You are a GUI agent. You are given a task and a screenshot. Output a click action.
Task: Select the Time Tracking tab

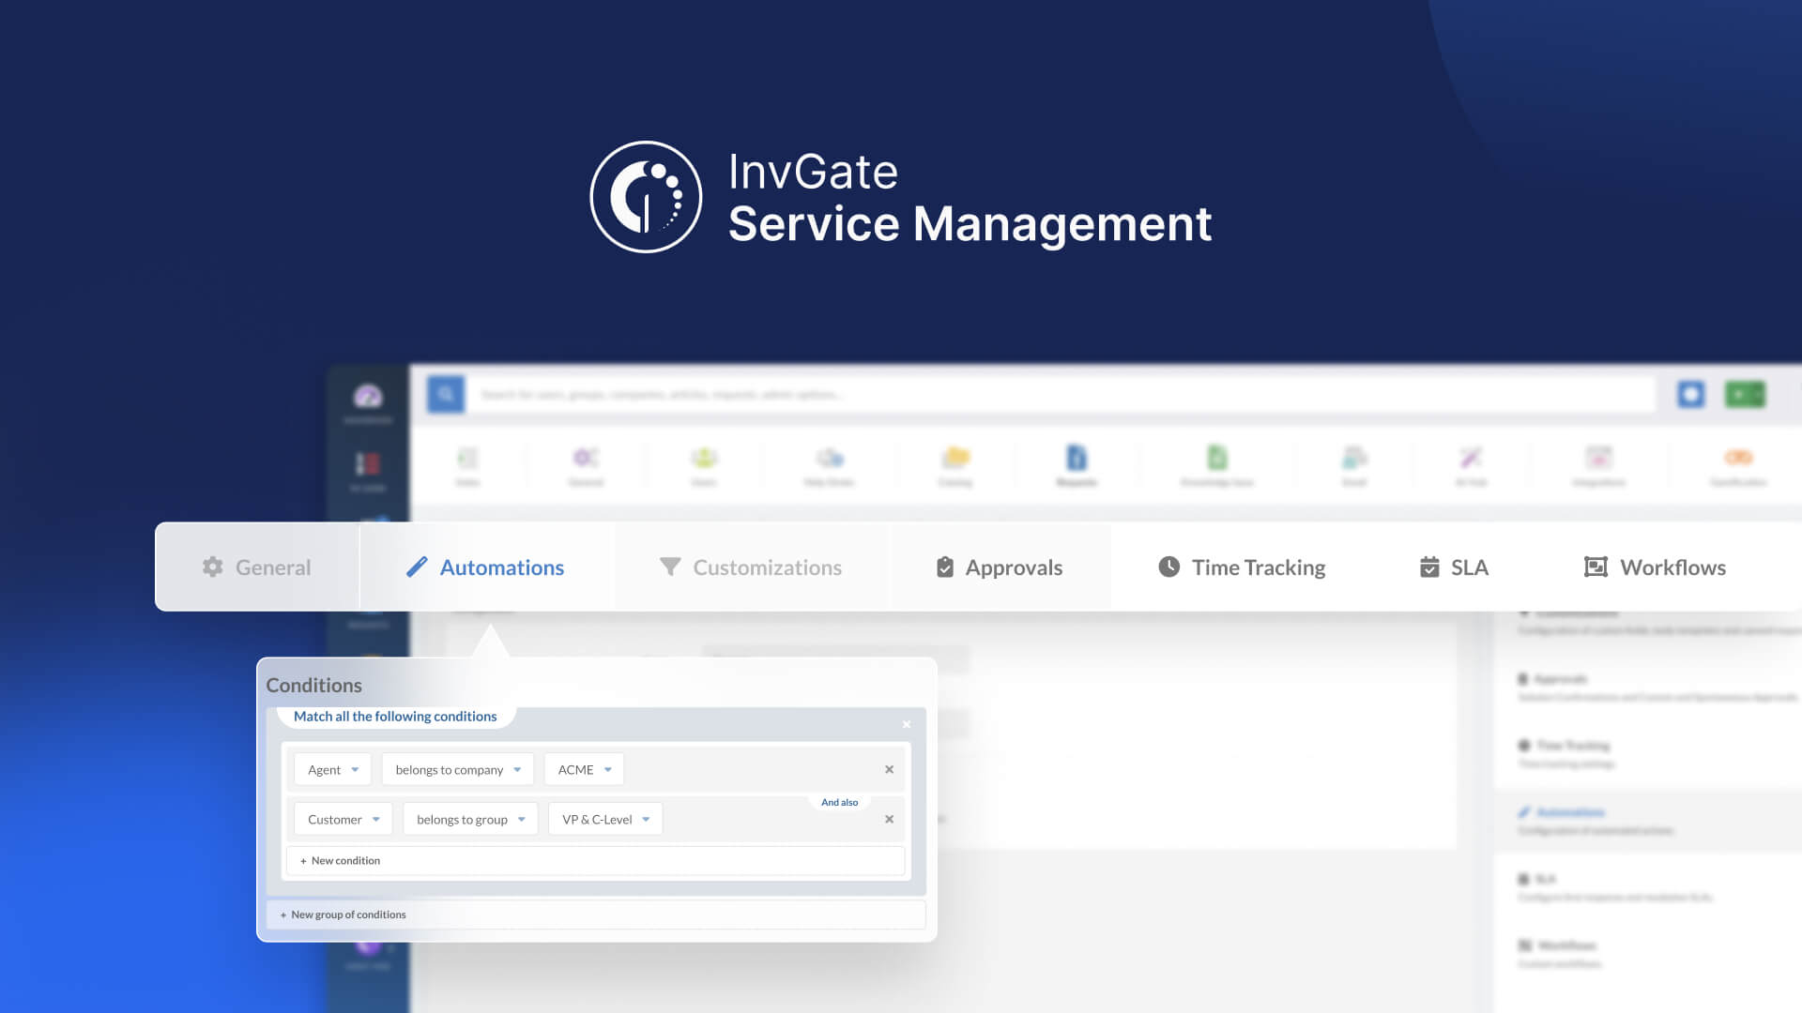1242,567
